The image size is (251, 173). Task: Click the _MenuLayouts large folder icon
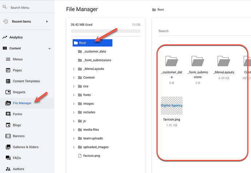coord(224,61)
